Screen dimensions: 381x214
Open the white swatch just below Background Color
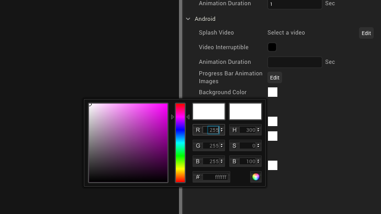(x=273, y=121)
